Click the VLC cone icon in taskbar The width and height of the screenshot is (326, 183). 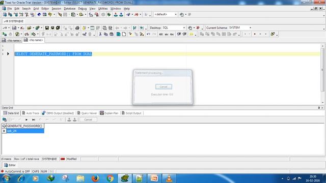pos(169,178)
